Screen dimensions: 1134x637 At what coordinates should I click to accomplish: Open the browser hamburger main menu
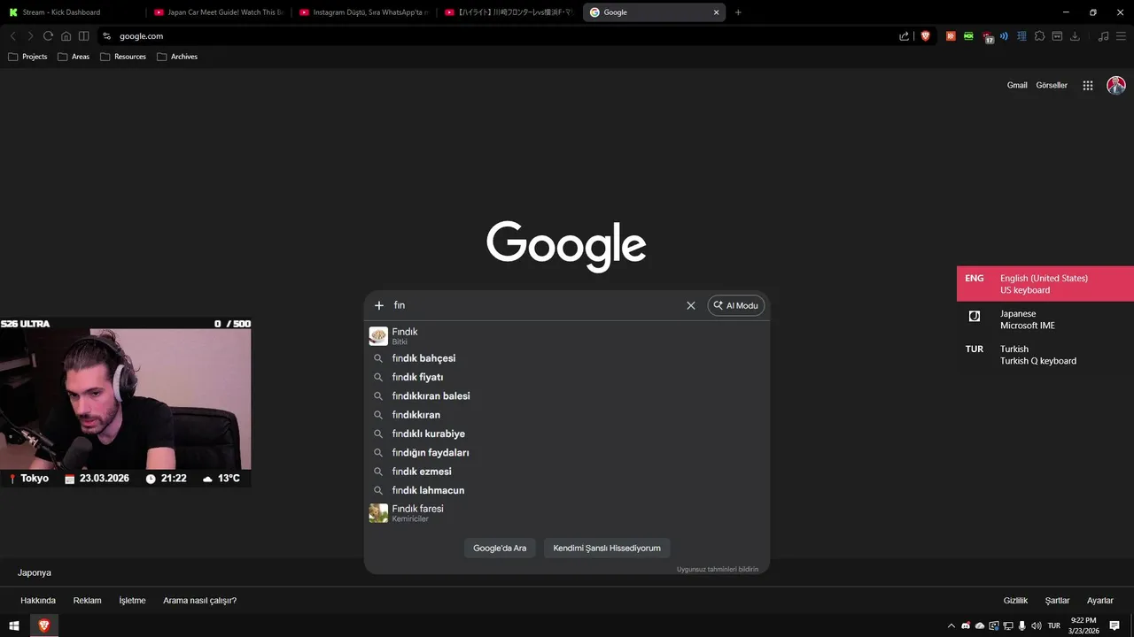[1121, 36]
